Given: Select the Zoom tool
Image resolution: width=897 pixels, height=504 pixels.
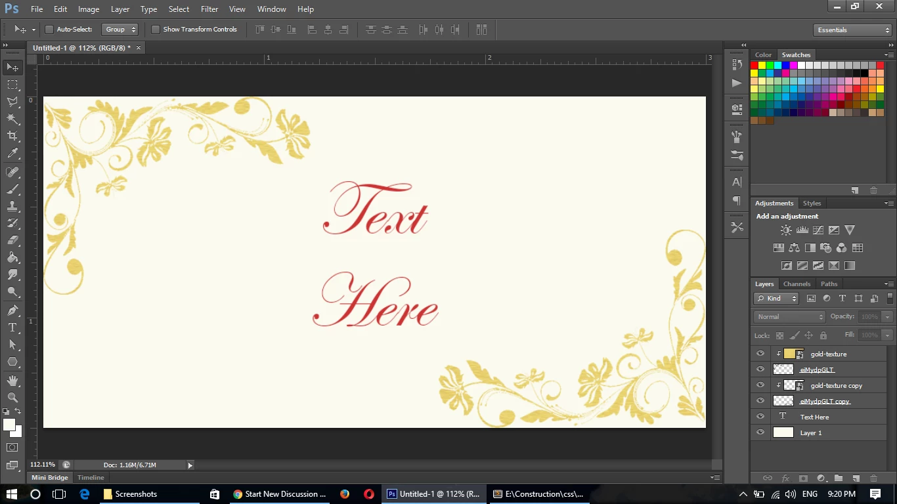Looking at the screenshot, I should coord(12,398).
